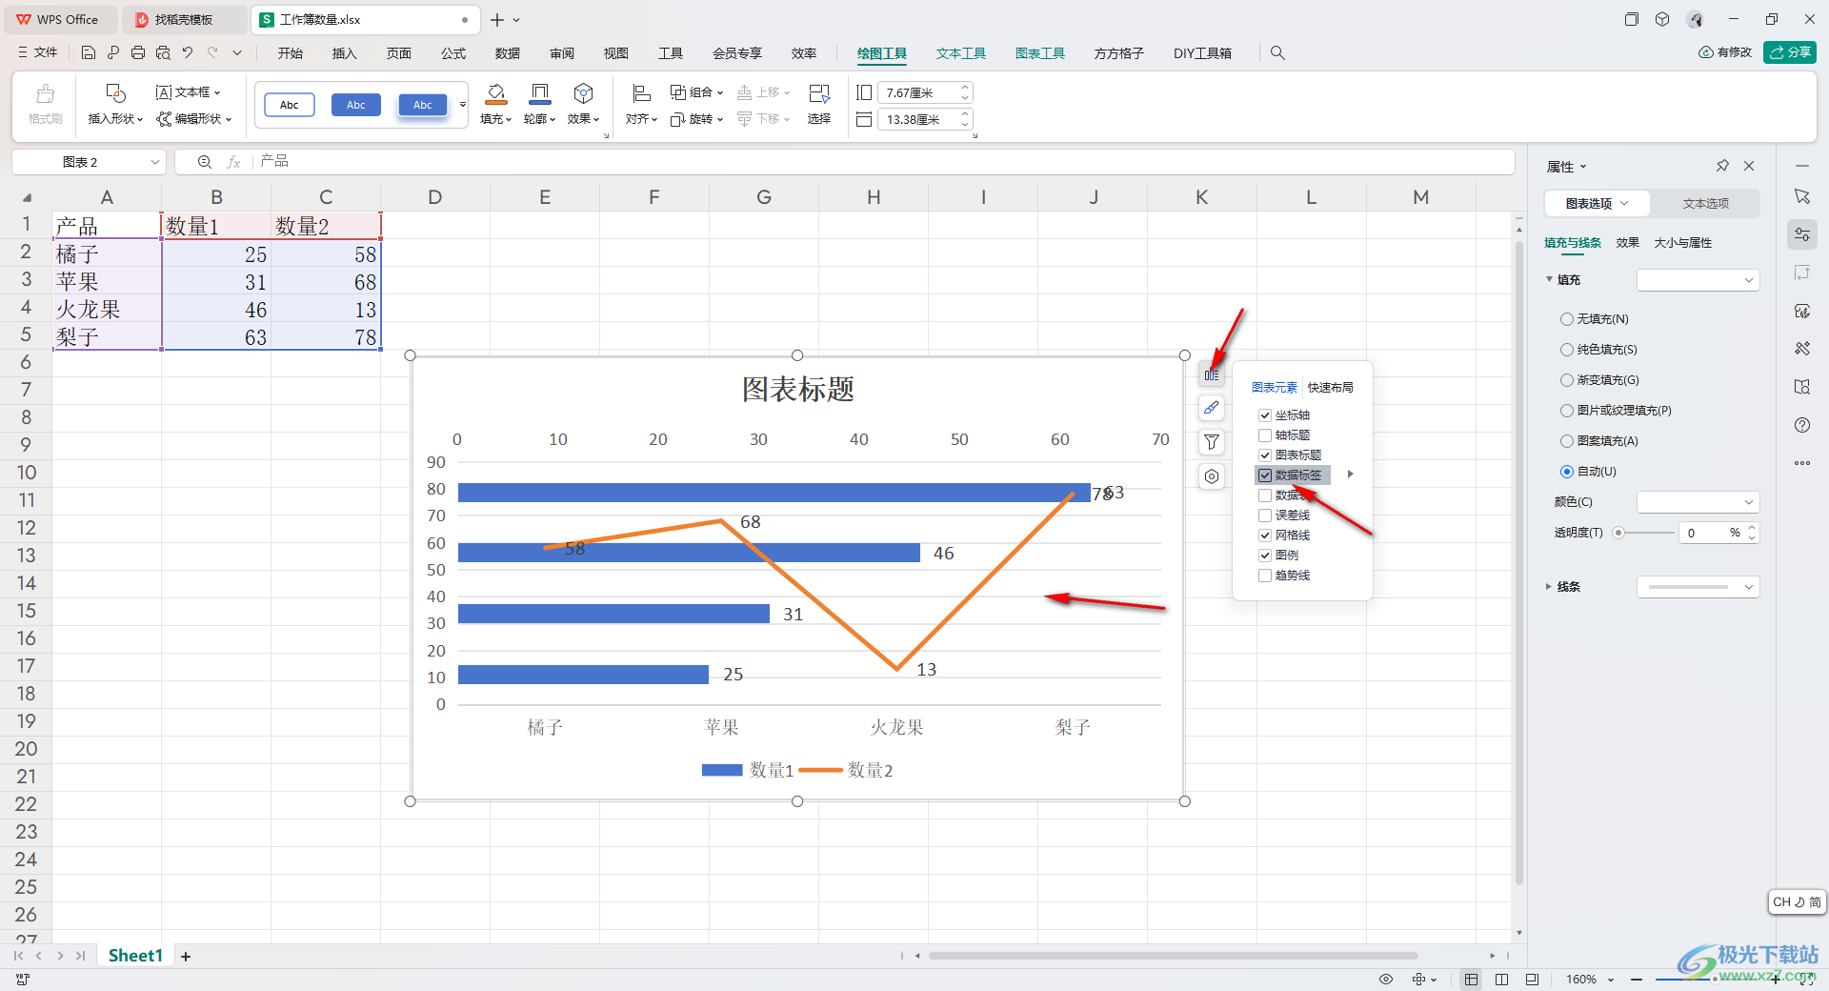Image resolution: width=1829 pixels, height=991 pixels.
Task: Open the 文件 menu
Action: pos(38,53)
